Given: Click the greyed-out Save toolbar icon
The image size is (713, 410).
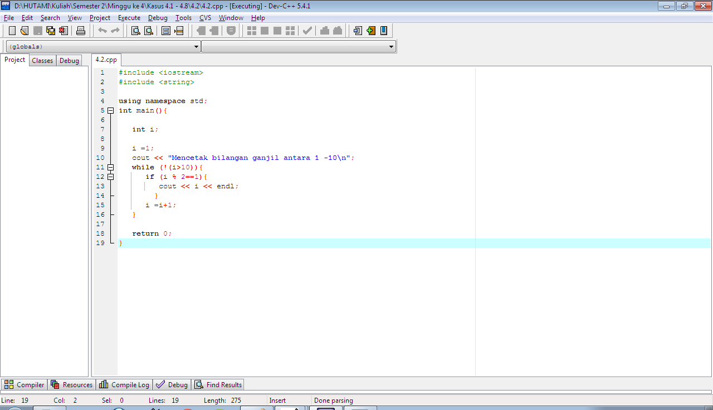Looking at the screenshot, I should 38,31.
